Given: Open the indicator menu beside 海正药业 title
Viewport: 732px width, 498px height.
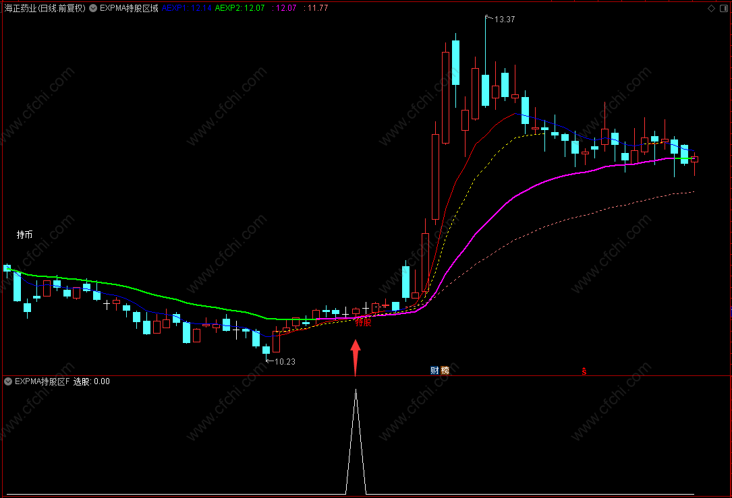Looking at the screenshot, I should click(93, 8).
